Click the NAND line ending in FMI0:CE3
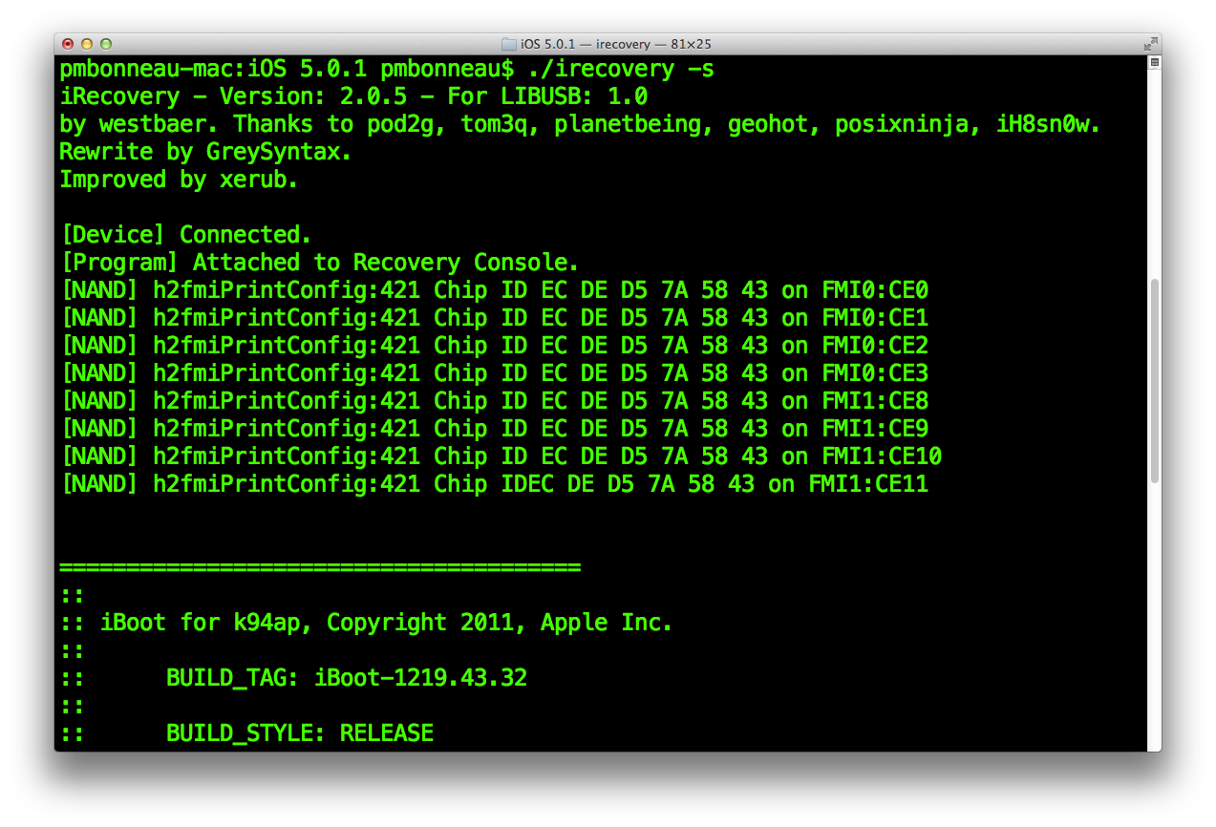This screenshot has width=1216, height=827. 494,373
